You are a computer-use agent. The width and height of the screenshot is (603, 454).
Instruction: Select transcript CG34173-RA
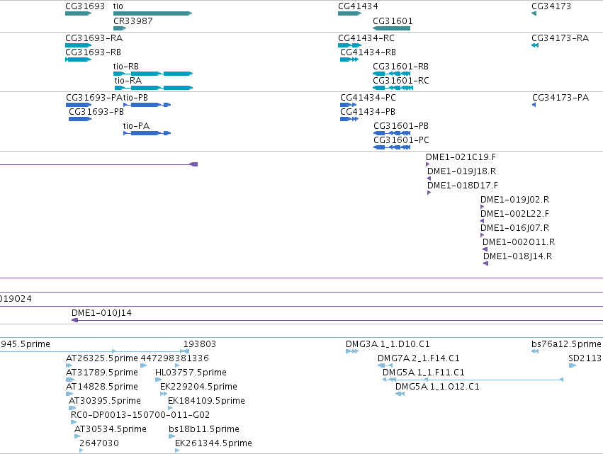click(x=560, y=38)
